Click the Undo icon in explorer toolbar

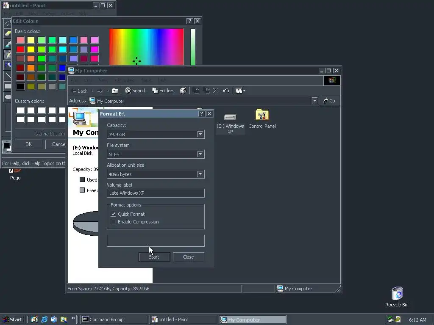pyautogui.click(x=226, y=91)
